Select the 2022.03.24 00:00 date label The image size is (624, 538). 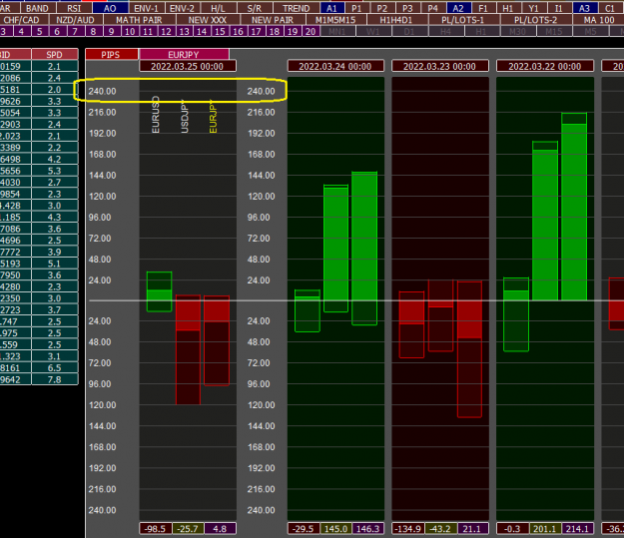point(335,66)
